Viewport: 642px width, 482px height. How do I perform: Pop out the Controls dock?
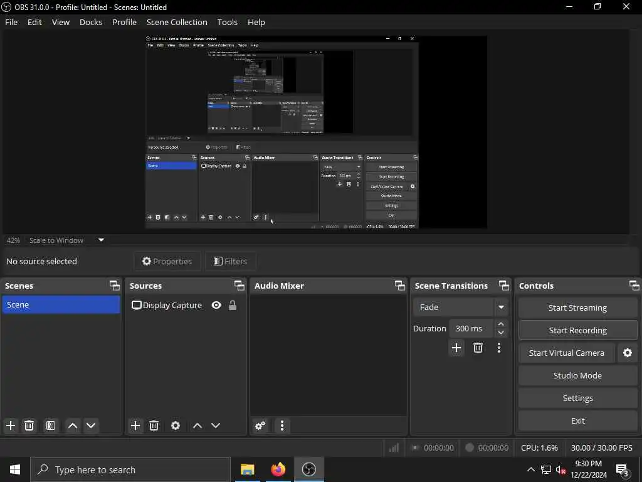(x=634, y=286)
